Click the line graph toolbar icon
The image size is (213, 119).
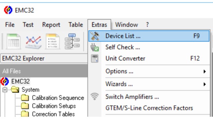pyautogui.click(x=33, y=41)
